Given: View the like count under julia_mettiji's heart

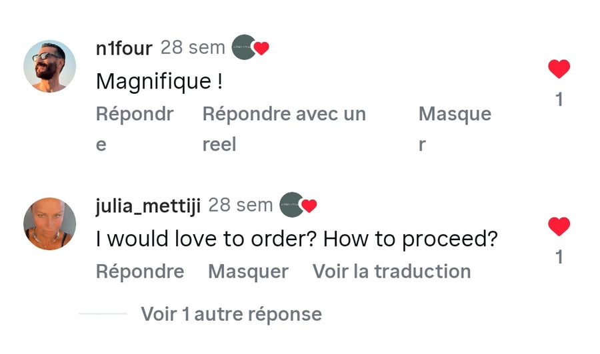Looking at the screenshot, I should (559, 257).
